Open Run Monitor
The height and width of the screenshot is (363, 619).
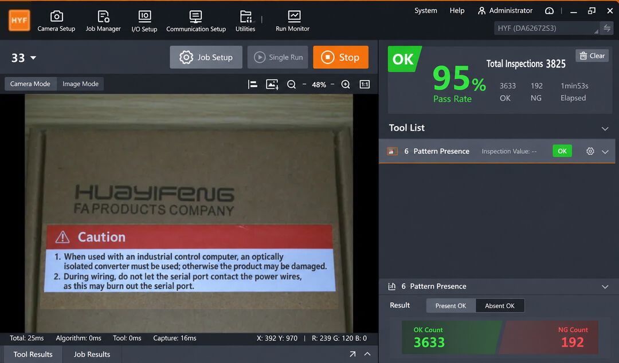coord(292,21)
